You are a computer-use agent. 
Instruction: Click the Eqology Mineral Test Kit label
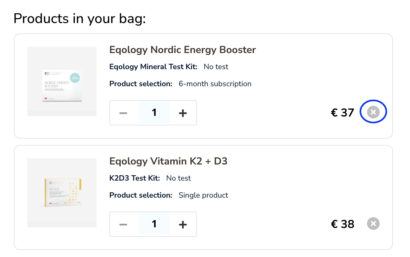154,67
